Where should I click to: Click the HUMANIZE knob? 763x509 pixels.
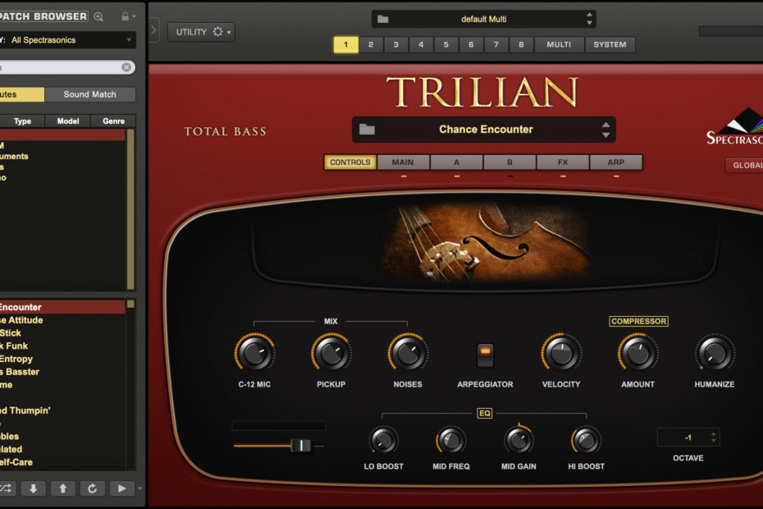point(715,353)
